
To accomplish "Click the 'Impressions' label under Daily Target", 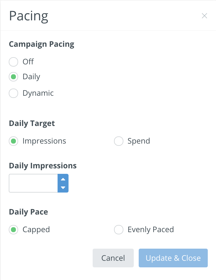I will click(44, 141).
